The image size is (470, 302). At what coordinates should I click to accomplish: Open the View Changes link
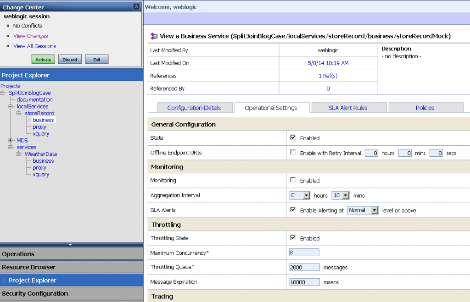30,36
